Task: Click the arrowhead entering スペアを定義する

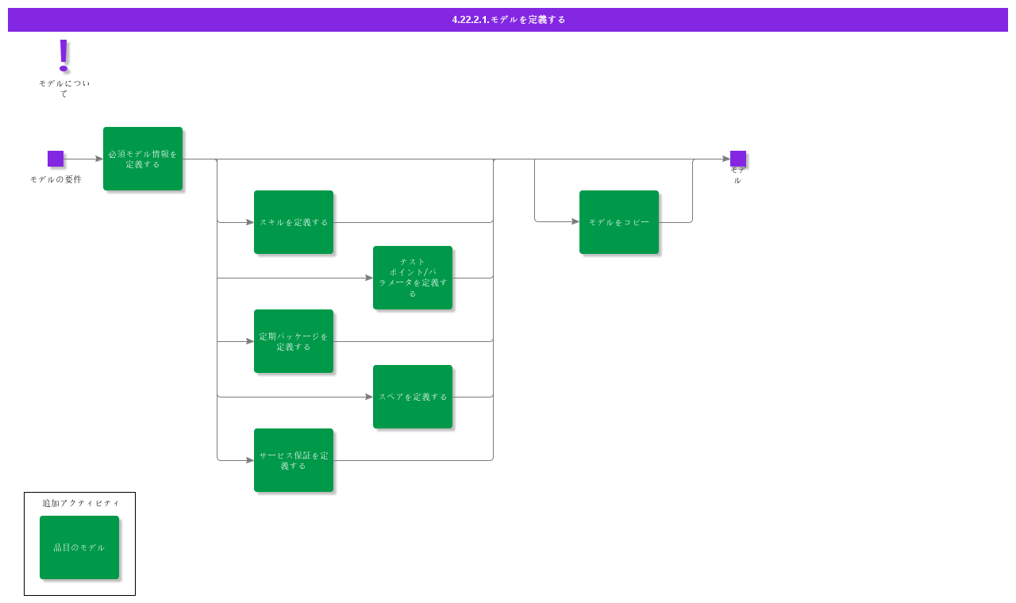Action: (x=368, y=397)
